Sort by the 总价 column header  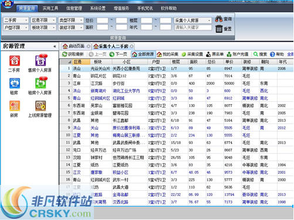point(215,62)
